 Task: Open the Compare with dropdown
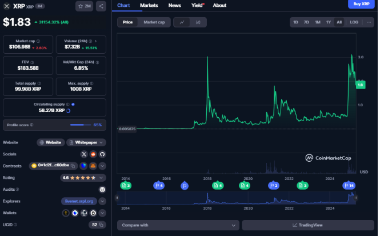[178, 225]
